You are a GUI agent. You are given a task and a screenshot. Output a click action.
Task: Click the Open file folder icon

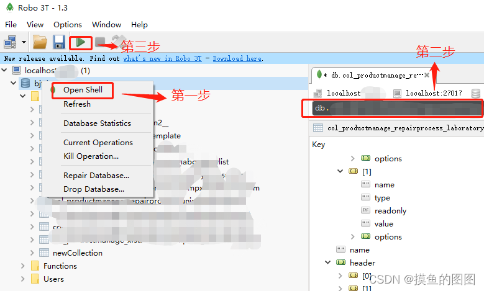(40, 42)
